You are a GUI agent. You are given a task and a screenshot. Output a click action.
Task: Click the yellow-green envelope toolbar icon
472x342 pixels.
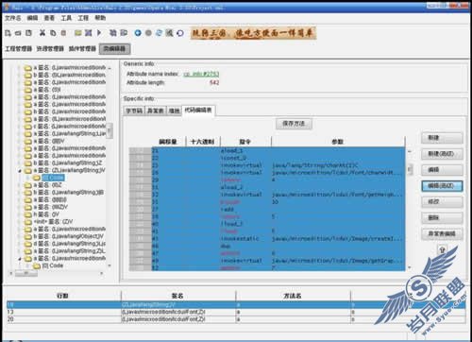pos(78,33)
